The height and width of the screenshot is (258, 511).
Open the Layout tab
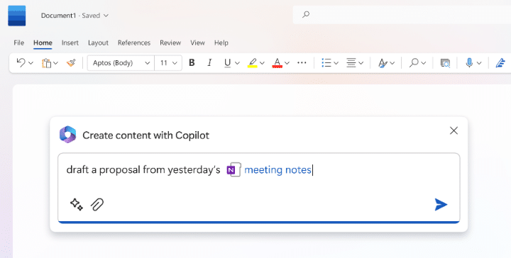pyautogui.click(x=98, y=43)
